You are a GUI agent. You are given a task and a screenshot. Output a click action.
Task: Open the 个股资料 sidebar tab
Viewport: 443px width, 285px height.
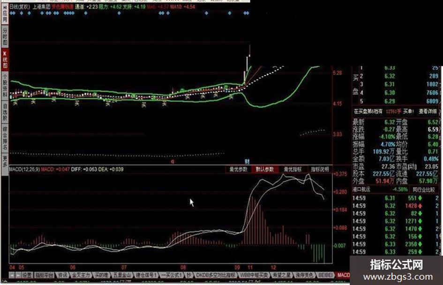click(5, 86)
